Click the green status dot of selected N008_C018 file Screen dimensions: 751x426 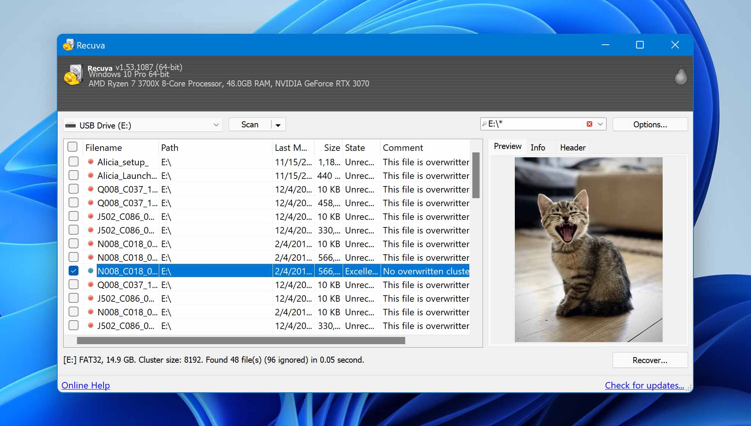click(91, 271)
